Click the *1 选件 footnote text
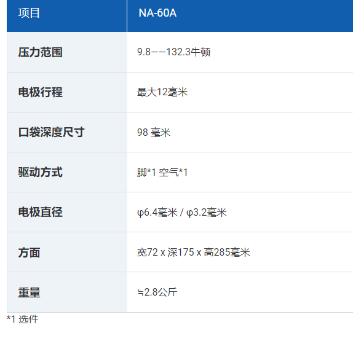This screenshot has height=338, width=353. point(23,320)
